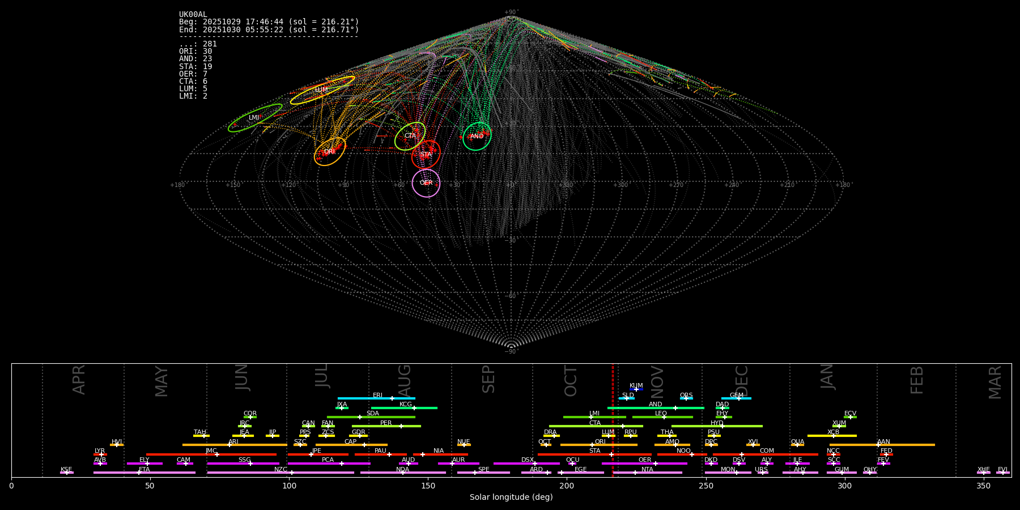Click the 'STA: 19' count in legend
This screenshot has width=1020, height=510.
coord(195,66)
